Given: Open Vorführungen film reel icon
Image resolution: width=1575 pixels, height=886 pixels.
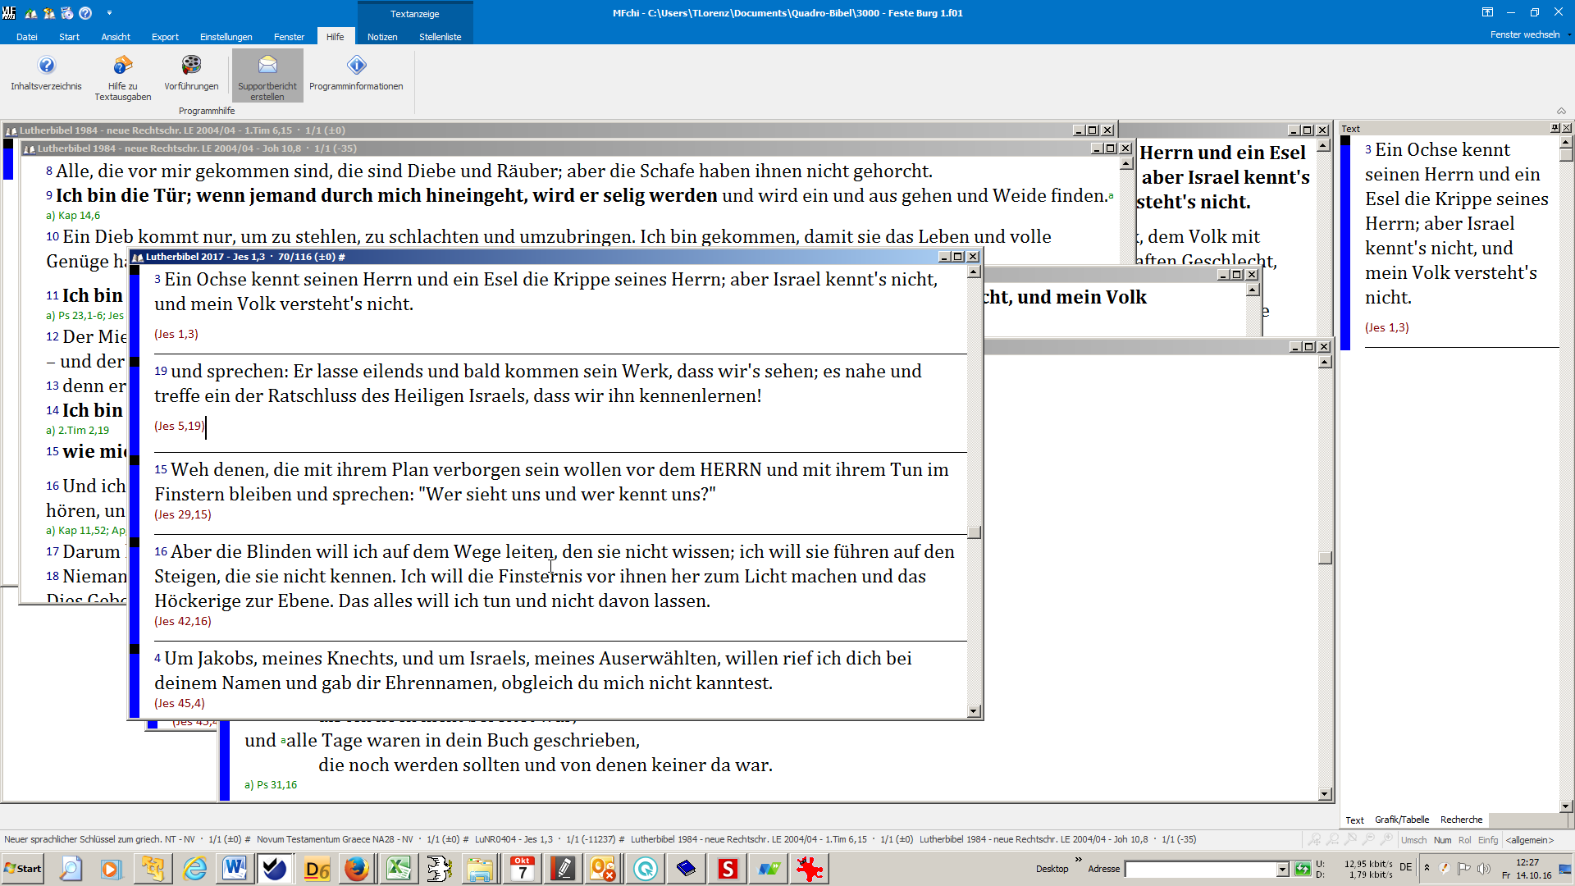Looking at the screenshot, I should (191, 66).
